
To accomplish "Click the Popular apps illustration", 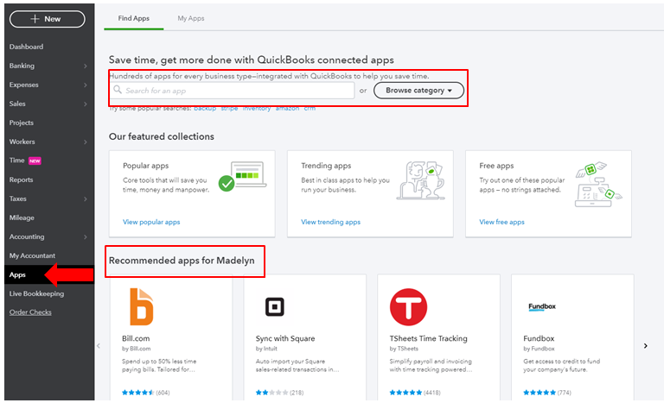I will coord(237,175).
